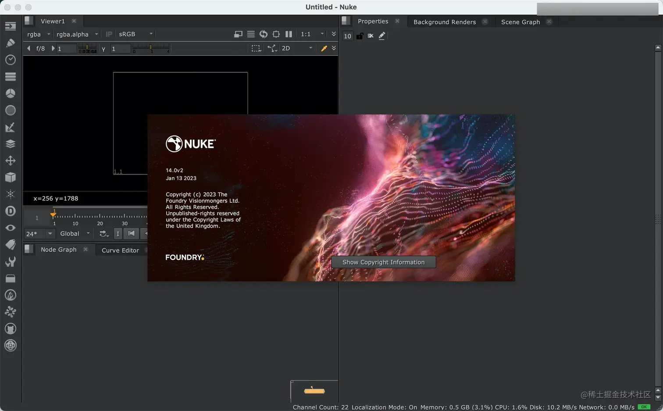This screenshot has height=411, width=663.
Task: Switch to the Properties tab
Action: click(373, 21)
